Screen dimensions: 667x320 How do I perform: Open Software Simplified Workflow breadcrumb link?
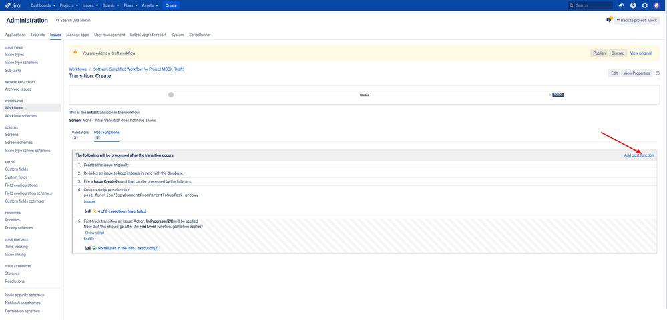point(139,69)
